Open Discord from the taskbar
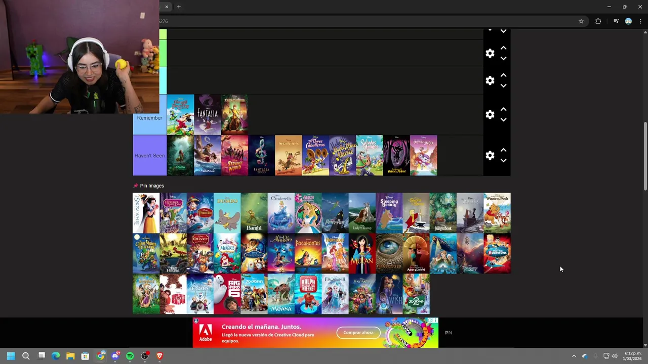Screen dimensions: 648x364 point(115,356)
